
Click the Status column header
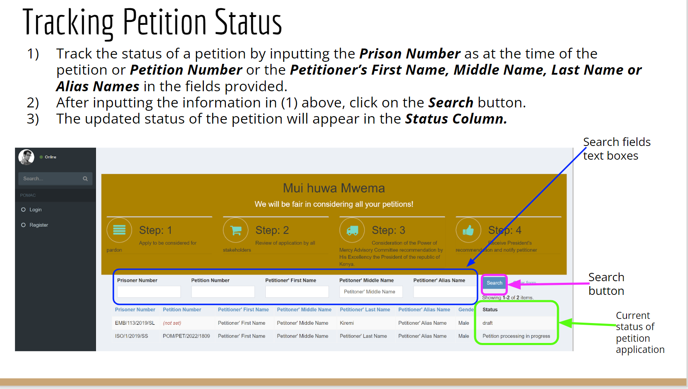pos(490,310)
